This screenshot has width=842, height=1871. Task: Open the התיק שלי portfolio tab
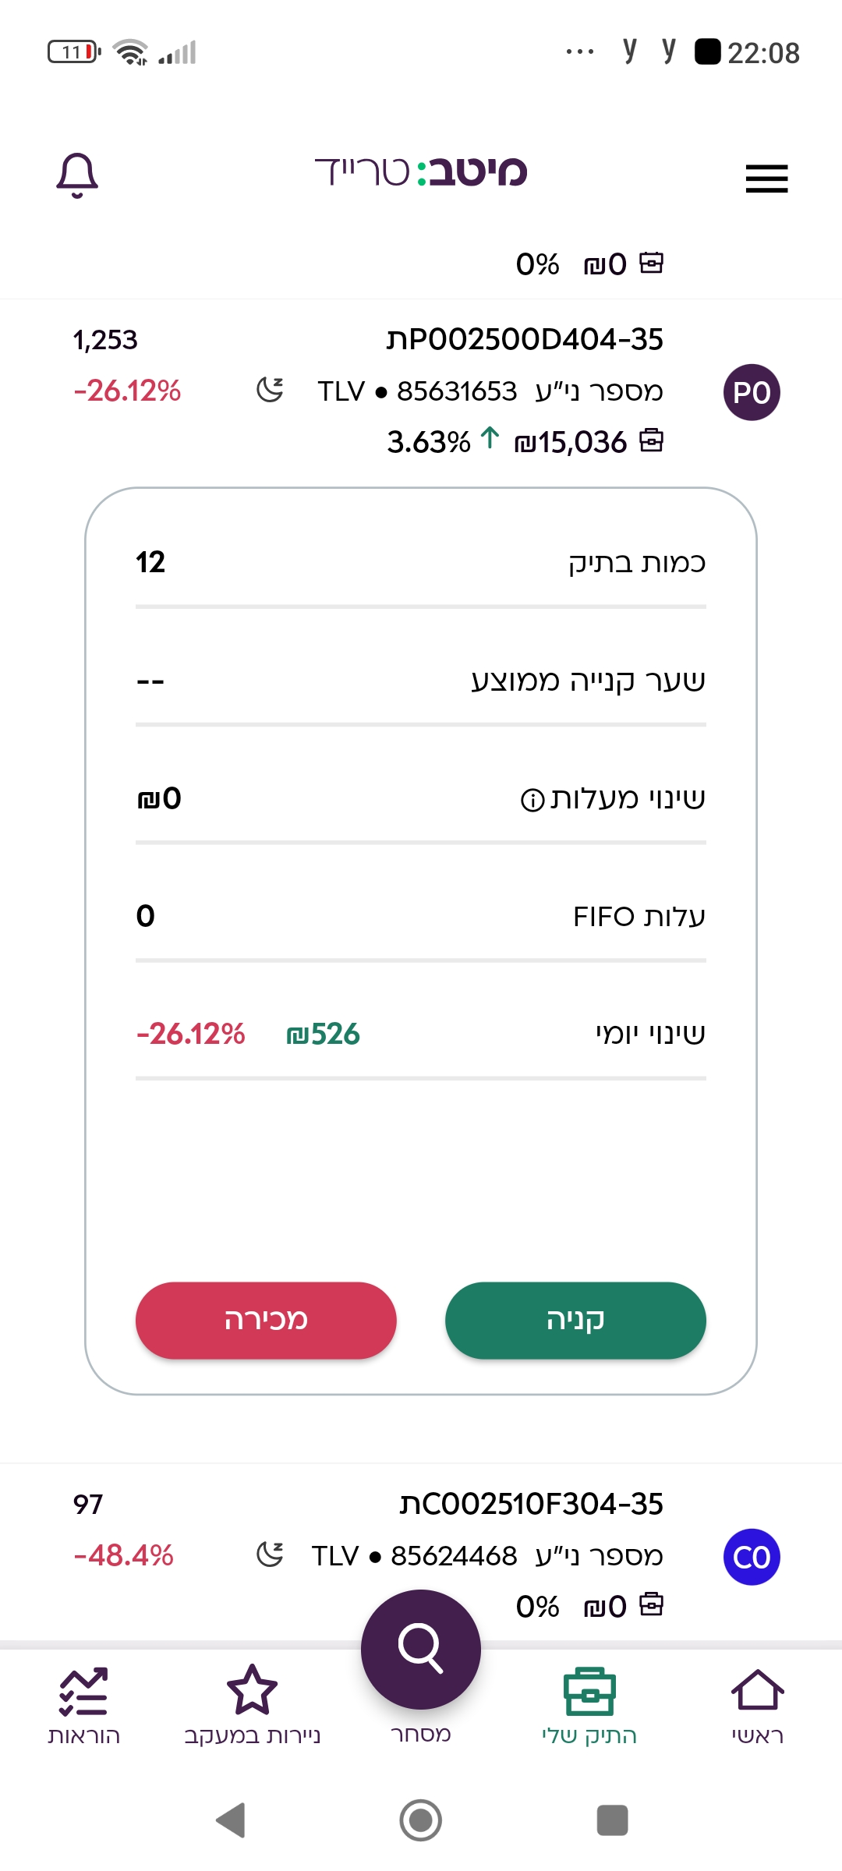pyautogui.click(x=589, y=1705)
